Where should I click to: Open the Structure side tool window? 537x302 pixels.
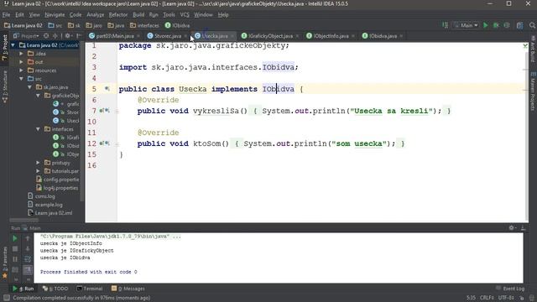pyautogui.click(x=4, y=86)
